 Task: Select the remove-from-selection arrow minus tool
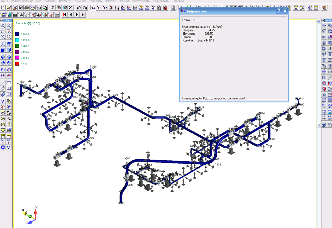[x=99, y=8]
